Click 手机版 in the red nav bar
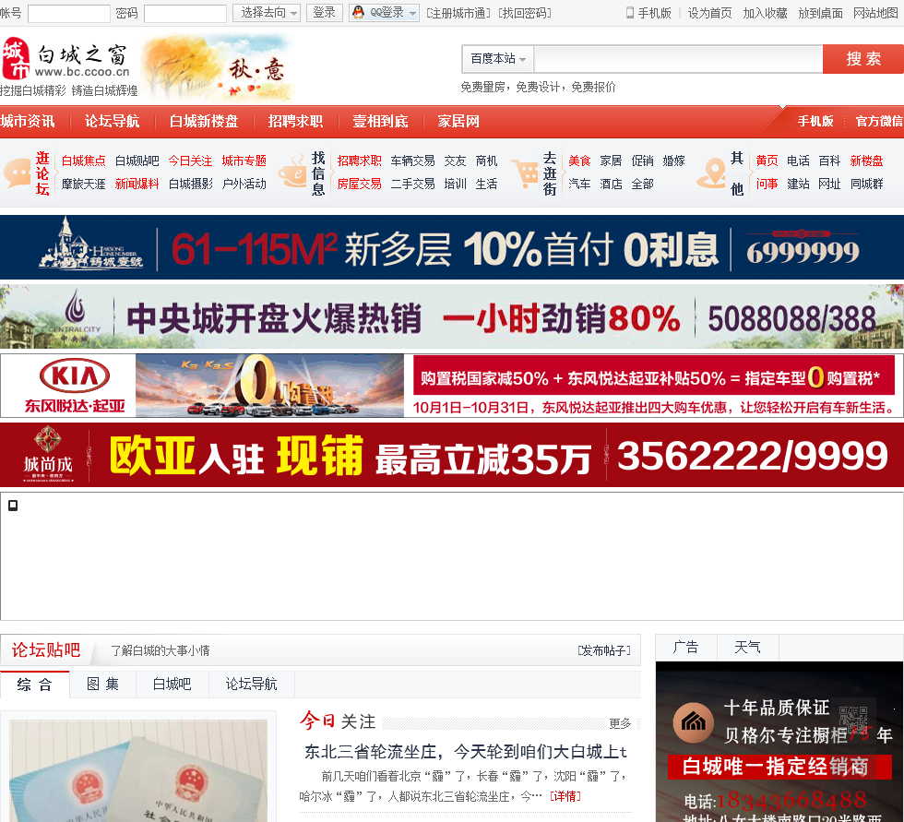 click(815, 121)
